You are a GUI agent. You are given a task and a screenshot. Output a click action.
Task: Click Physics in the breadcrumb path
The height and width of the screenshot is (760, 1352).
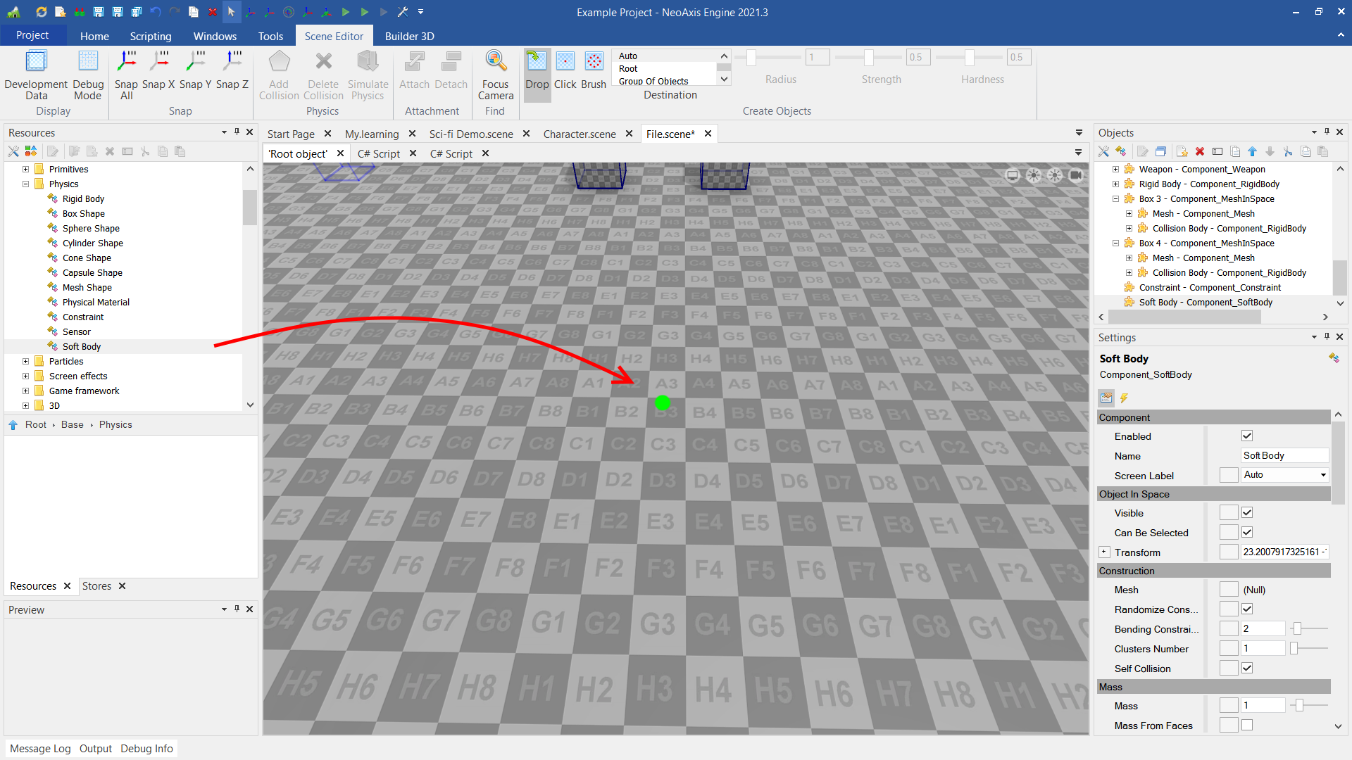point(115,425)
